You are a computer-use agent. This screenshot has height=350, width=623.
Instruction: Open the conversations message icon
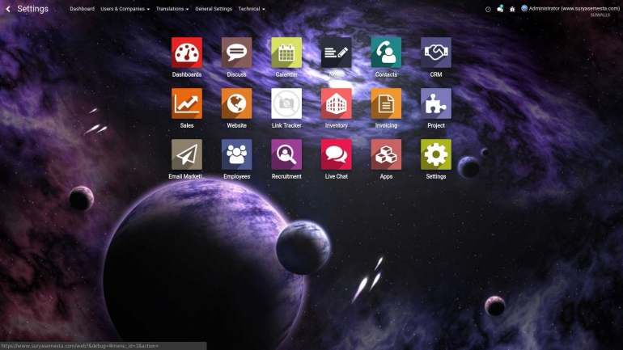click(x=500, y=8)
